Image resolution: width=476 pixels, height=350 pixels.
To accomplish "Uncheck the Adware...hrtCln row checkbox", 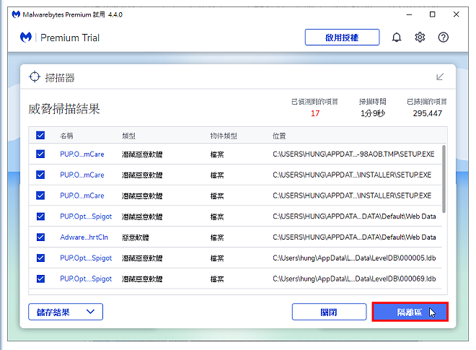I will pyautogui.click(x=40, y=237).
